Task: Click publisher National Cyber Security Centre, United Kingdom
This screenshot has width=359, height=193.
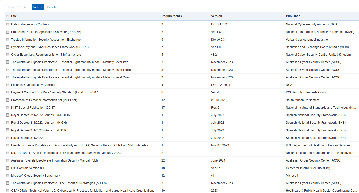Action: pyautogui.click(x=318, y=55)
